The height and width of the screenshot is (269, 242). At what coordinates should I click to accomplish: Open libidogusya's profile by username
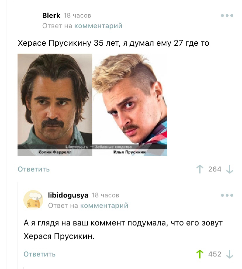[x=68, y=195]
